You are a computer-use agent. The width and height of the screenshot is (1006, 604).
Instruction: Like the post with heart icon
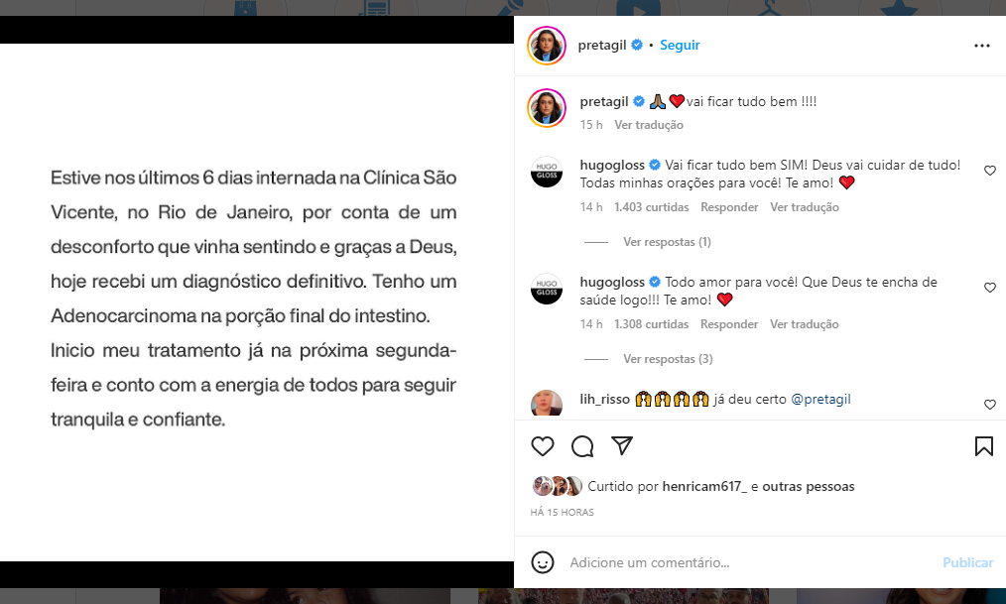542,446
